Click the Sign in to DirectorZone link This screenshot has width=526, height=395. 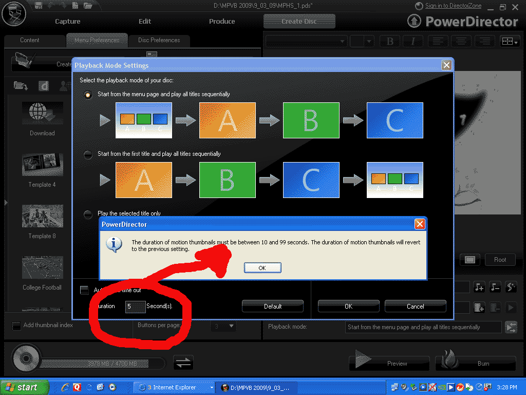[453, 5]
